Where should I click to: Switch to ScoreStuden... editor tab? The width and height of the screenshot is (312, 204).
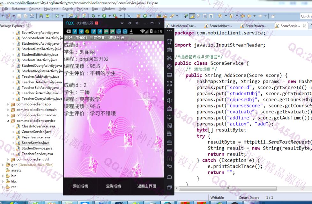point(253,26)
